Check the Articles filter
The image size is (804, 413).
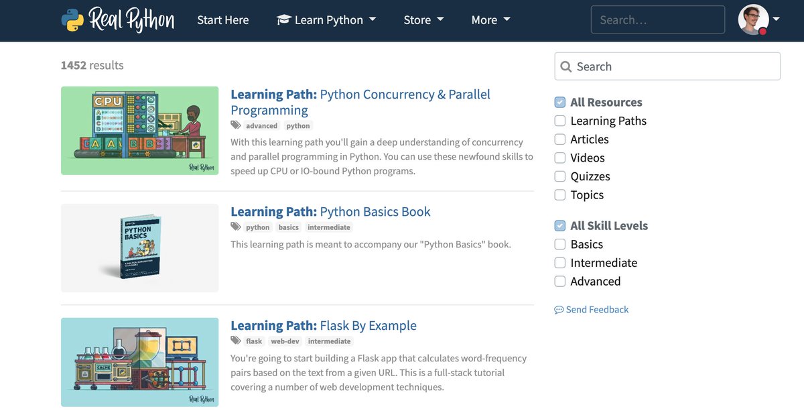point(560,139)
